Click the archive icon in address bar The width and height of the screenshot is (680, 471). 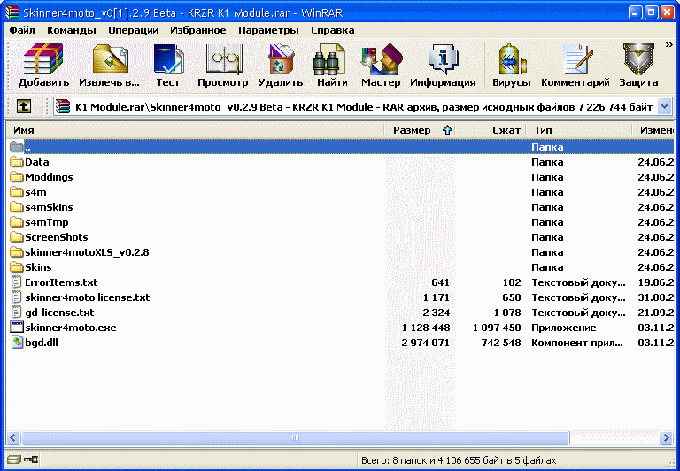pyautogui.click(x=63, y=107)
